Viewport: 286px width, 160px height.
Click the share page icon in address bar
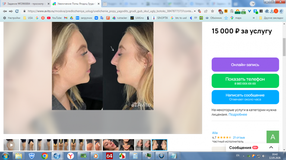pyautogui.click(x=206, y=11)
